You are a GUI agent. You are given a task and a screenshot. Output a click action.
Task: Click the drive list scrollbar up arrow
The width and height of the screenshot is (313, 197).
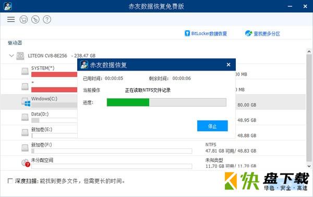(309, 52)
